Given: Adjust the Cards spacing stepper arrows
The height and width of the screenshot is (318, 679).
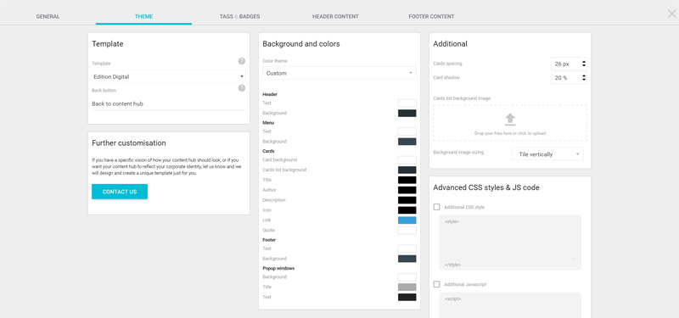Looking at the screenshot, I should 584,64.
